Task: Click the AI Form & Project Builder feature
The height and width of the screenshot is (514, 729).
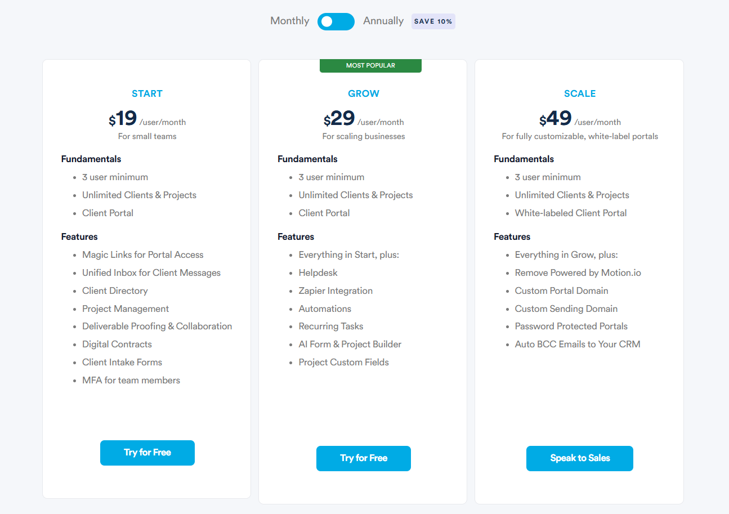Action: pyautogui.click(x=350, y=344)
